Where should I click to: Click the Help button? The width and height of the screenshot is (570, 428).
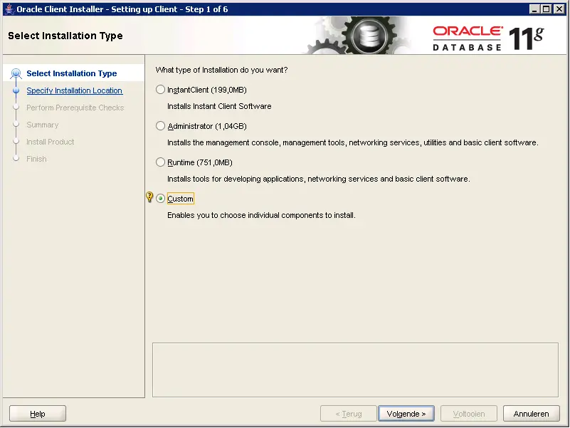point(38,414)
